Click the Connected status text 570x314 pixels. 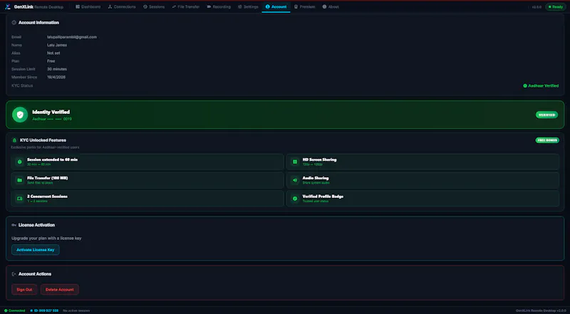16,310
